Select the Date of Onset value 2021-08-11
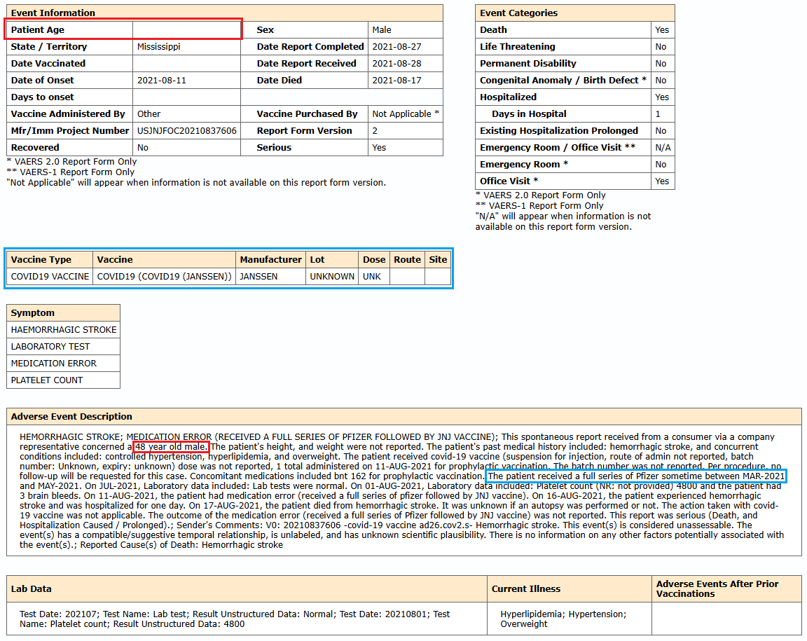 coord(162,80)
